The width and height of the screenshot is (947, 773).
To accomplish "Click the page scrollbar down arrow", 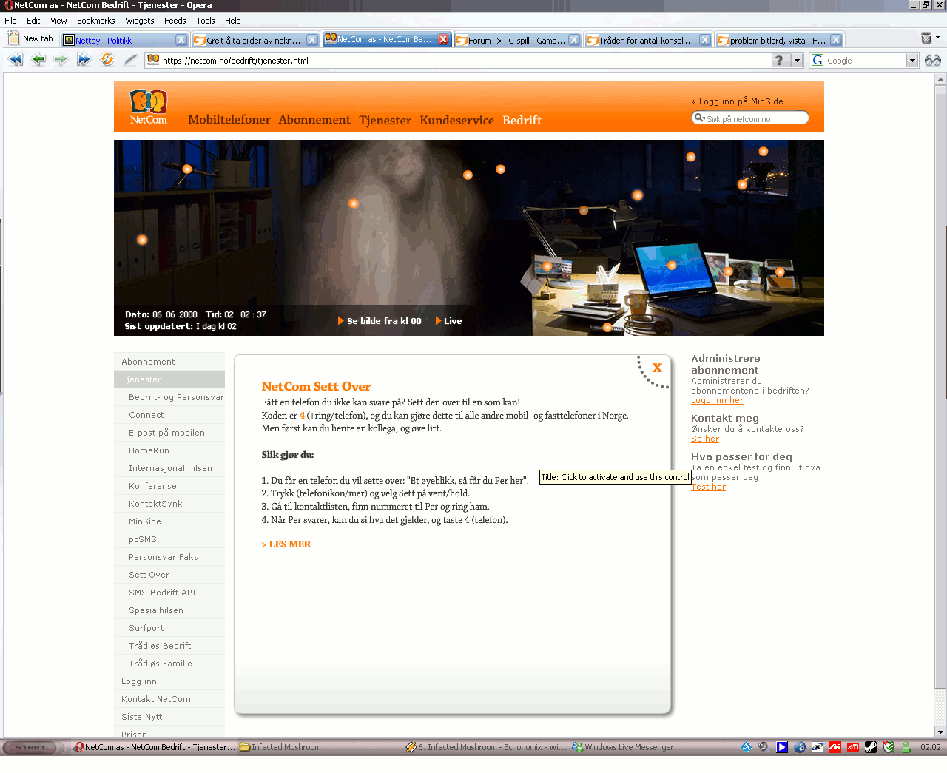I will pos(940,732).
